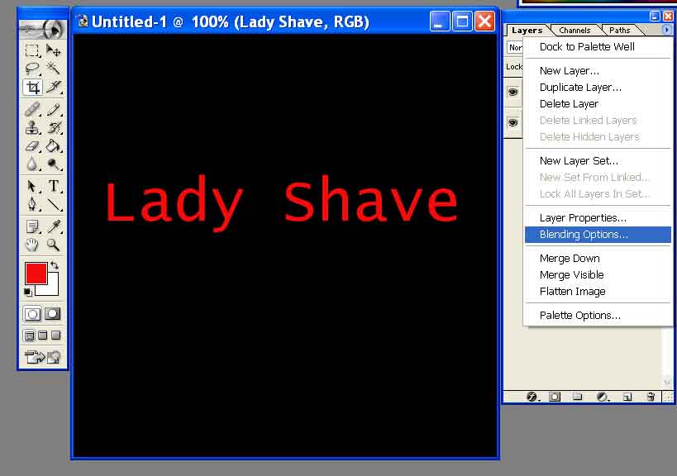Select the Lasso tool
Screen dimensions: 677x476
coord(32,69)
